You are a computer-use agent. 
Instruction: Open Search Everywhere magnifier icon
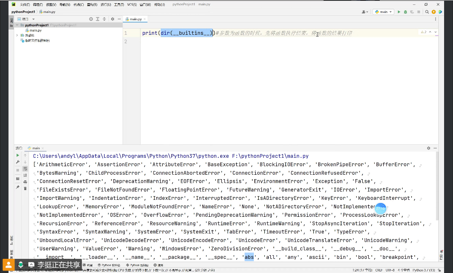(x=427, y=12)
